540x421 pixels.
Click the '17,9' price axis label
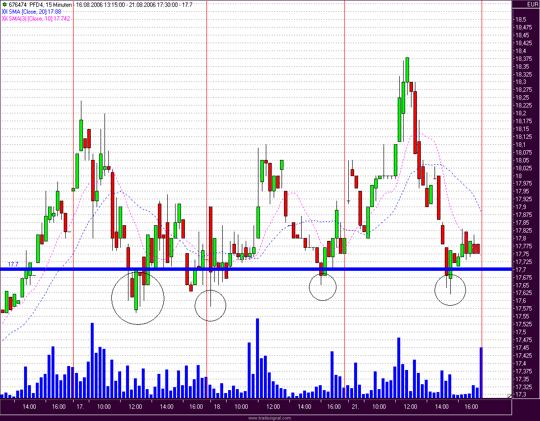tap(520, 207)
